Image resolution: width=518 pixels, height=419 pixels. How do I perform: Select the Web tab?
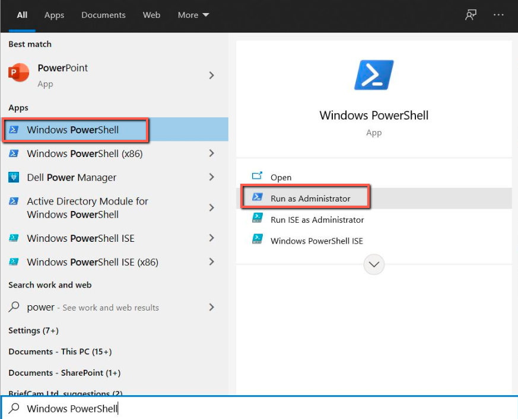click(151, 15)
